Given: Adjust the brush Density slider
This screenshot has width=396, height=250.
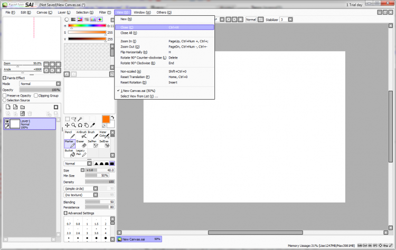Looking at the screenshot, I should tap(100, 181).
